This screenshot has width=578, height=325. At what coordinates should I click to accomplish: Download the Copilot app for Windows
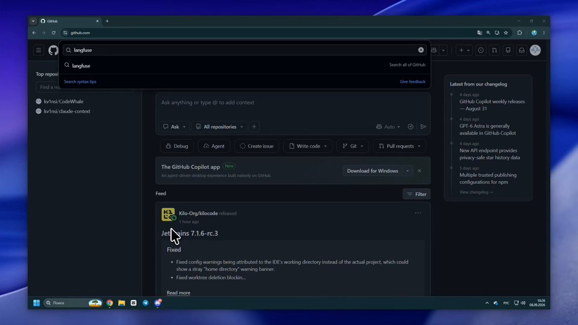[372, 171]
